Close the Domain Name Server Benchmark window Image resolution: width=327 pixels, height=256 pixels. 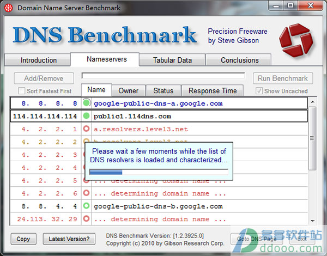[x=310, y=5]
